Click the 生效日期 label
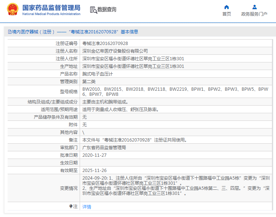 point(69,163)
